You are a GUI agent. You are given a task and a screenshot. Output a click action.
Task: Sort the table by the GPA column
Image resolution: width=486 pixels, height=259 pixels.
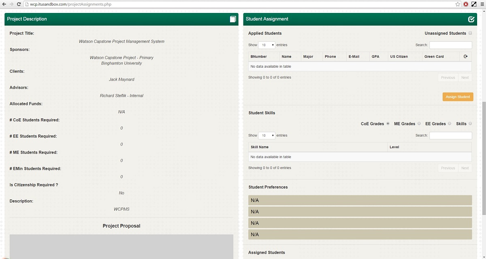coord(375,57)
